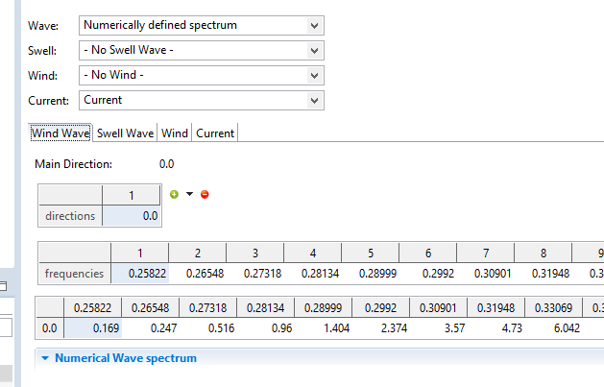The image size is (604, 387).
Task: Click frequency cell 0.25822 in frequencies row
Action: click(x=140, y=274)
